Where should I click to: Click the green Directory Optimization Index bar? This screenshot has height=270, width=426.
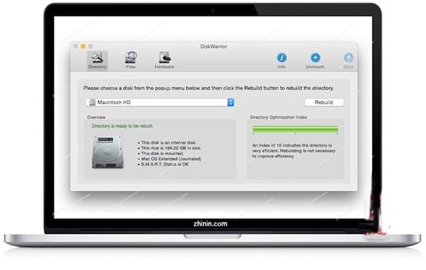295,130
